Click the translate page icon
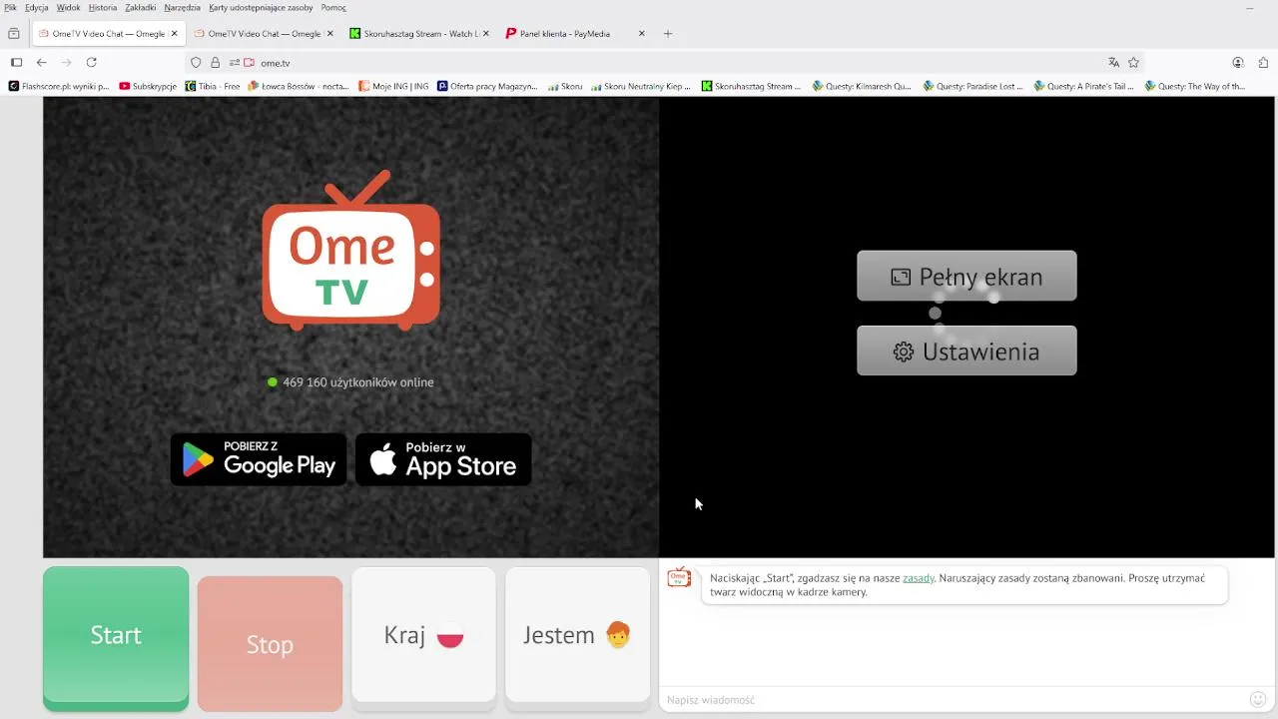This screenshot has height=719, width=1278. (x=1113, y=62)
